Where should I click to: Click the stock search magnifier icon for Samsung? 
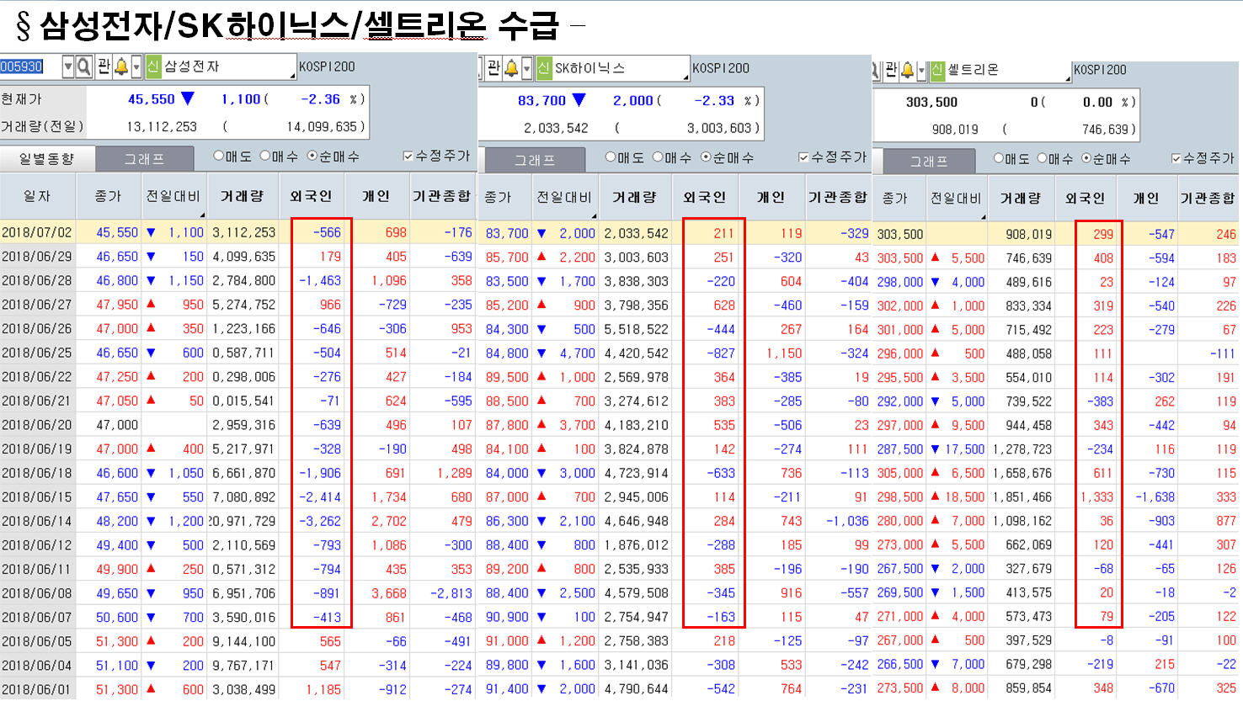(84, 66)
